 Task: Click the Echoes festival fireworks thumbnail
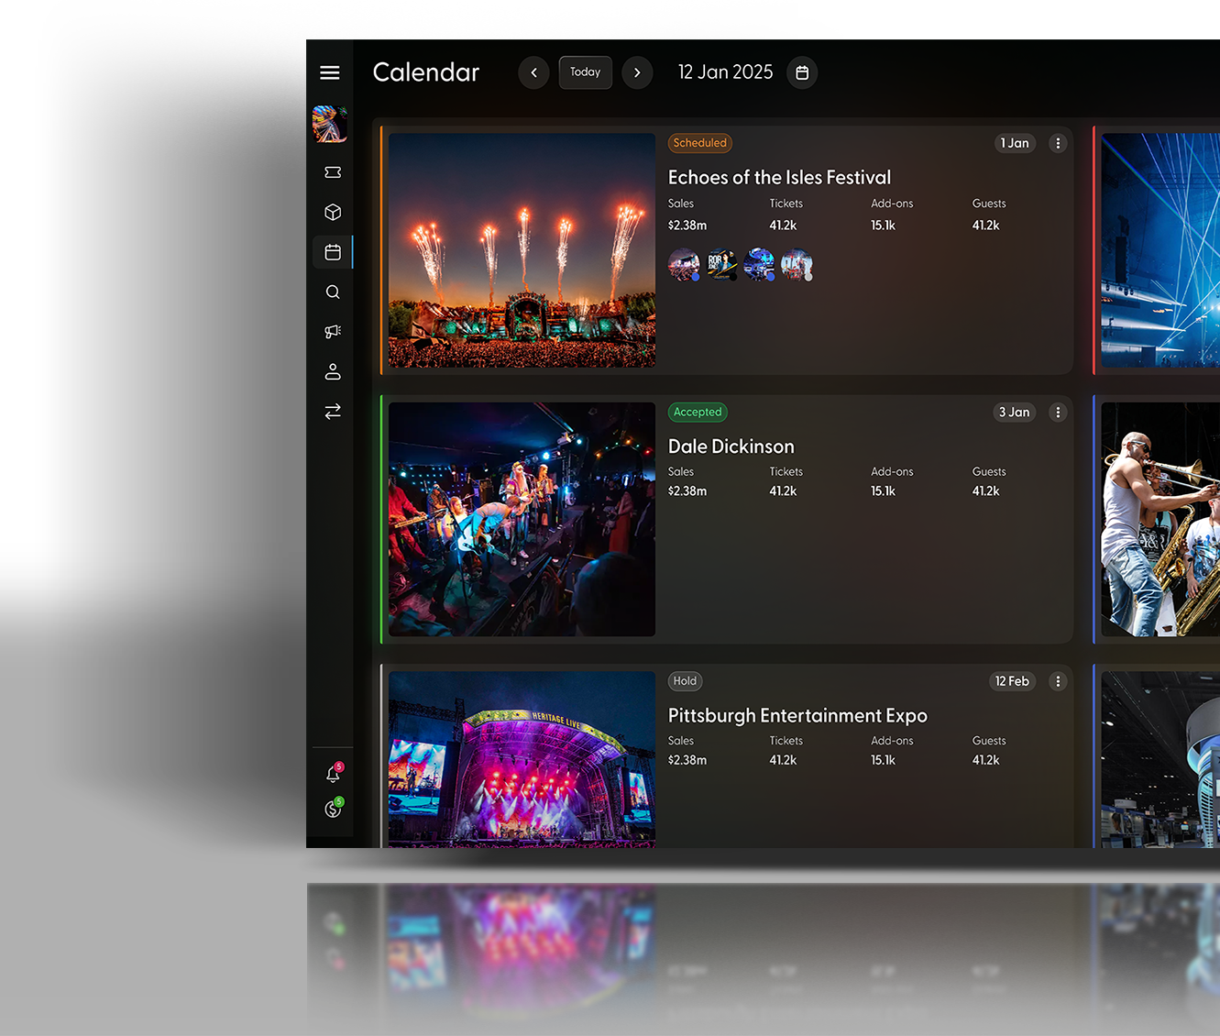(522, 250)
